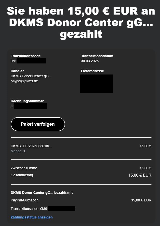Image resolution: width=160 pixels, height=226 pixels.
Task: Click the Transaktionsdatum label
Action: click(x=97, y=56)
